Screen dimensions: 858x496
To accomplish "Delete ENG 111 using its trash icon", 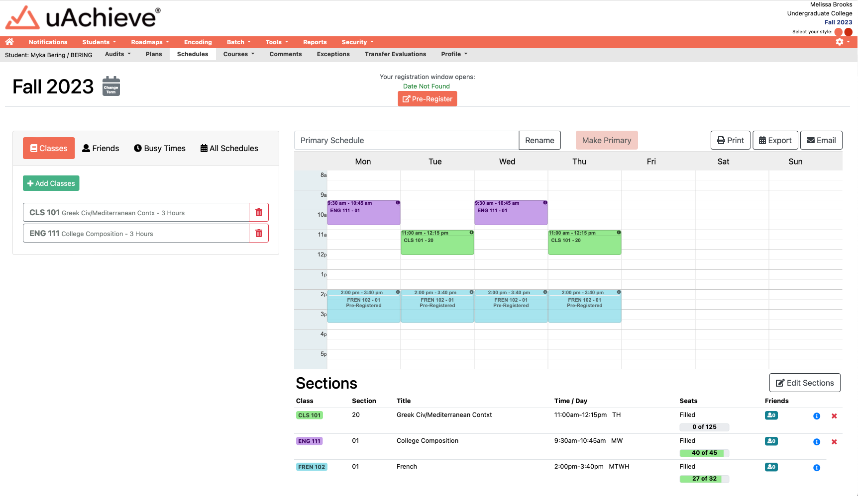I will click(259, 233).
